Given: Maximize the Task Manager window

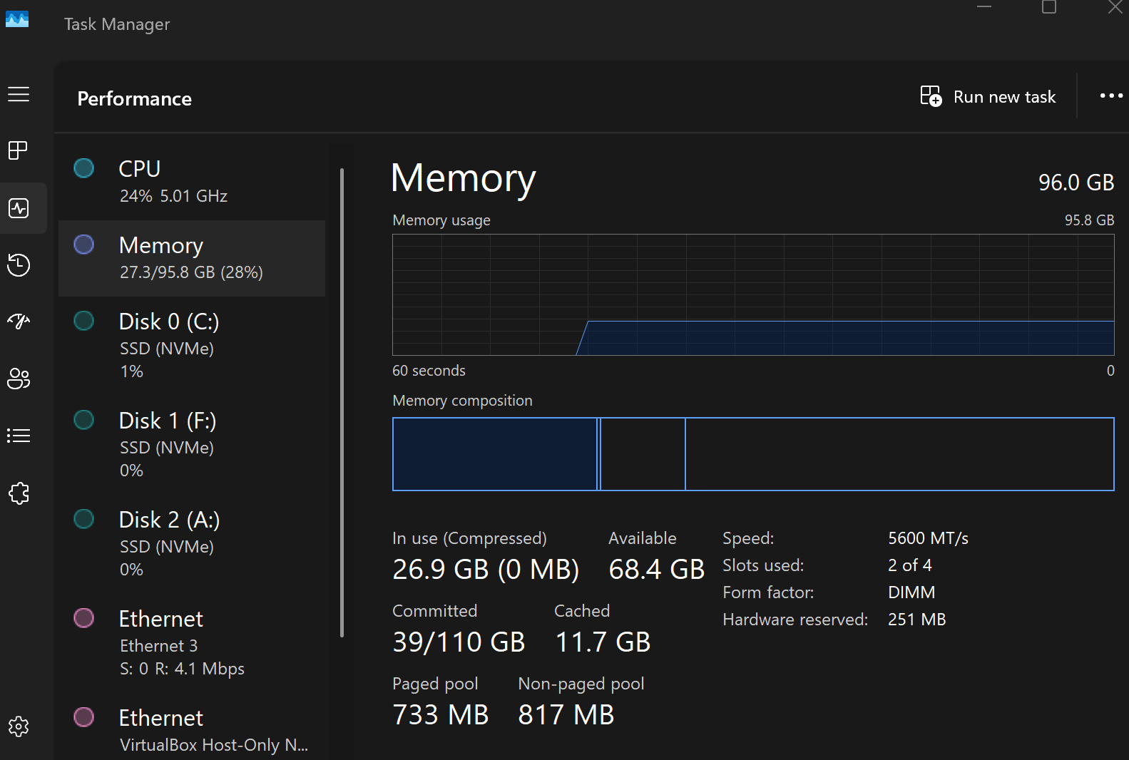Looking at the screenshot, I should pyautogui.click(x=1049, y=7).
